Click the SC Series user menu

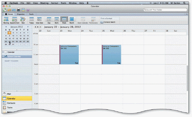(175, 3)
